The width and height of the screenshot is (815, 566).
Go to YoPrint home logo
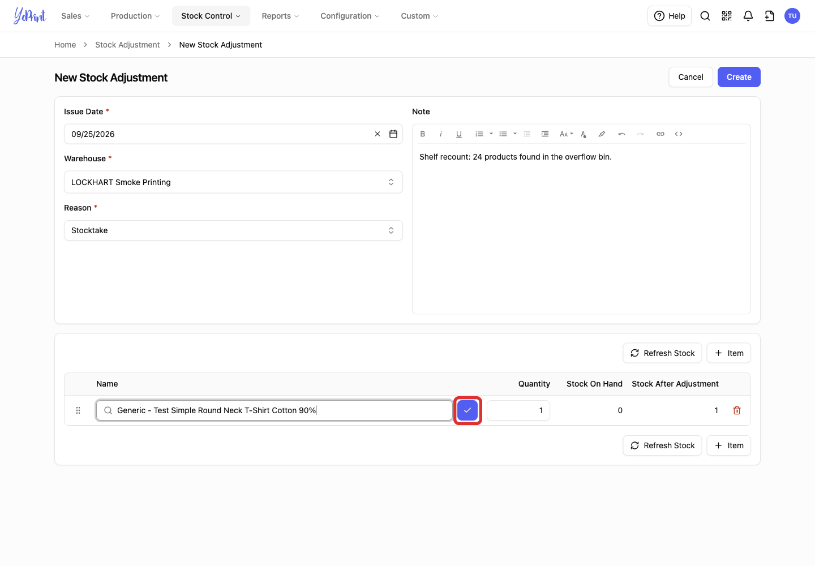coord(30,16)
